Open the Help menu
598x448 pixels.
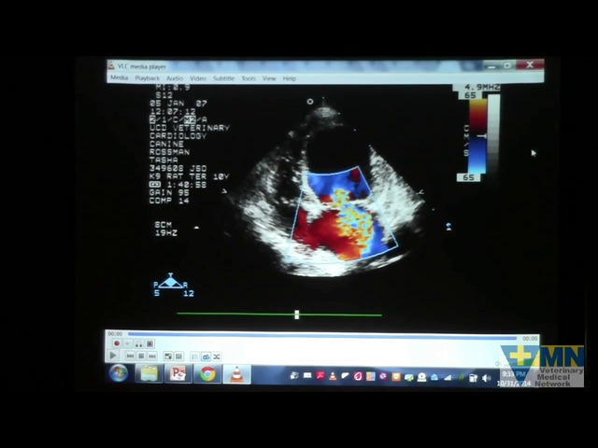coord(290,78)
